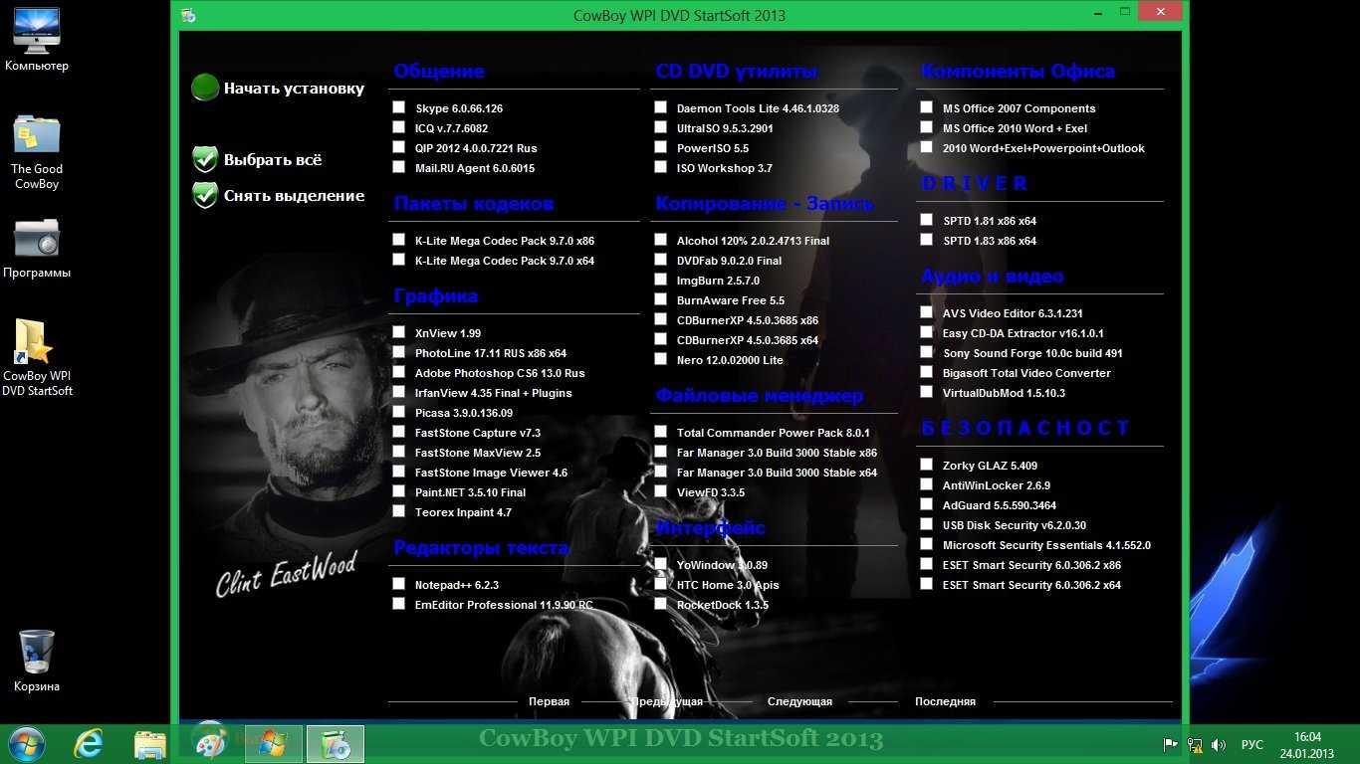This screenshot has height=764, width=1360.
Task: Check Daemon Tools Lite 4.46.1.0328
Action: tap(660, 107)
